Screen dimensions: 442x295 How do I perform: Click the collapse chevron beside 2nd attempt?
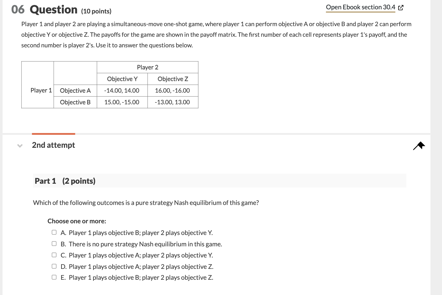(20, 145)
